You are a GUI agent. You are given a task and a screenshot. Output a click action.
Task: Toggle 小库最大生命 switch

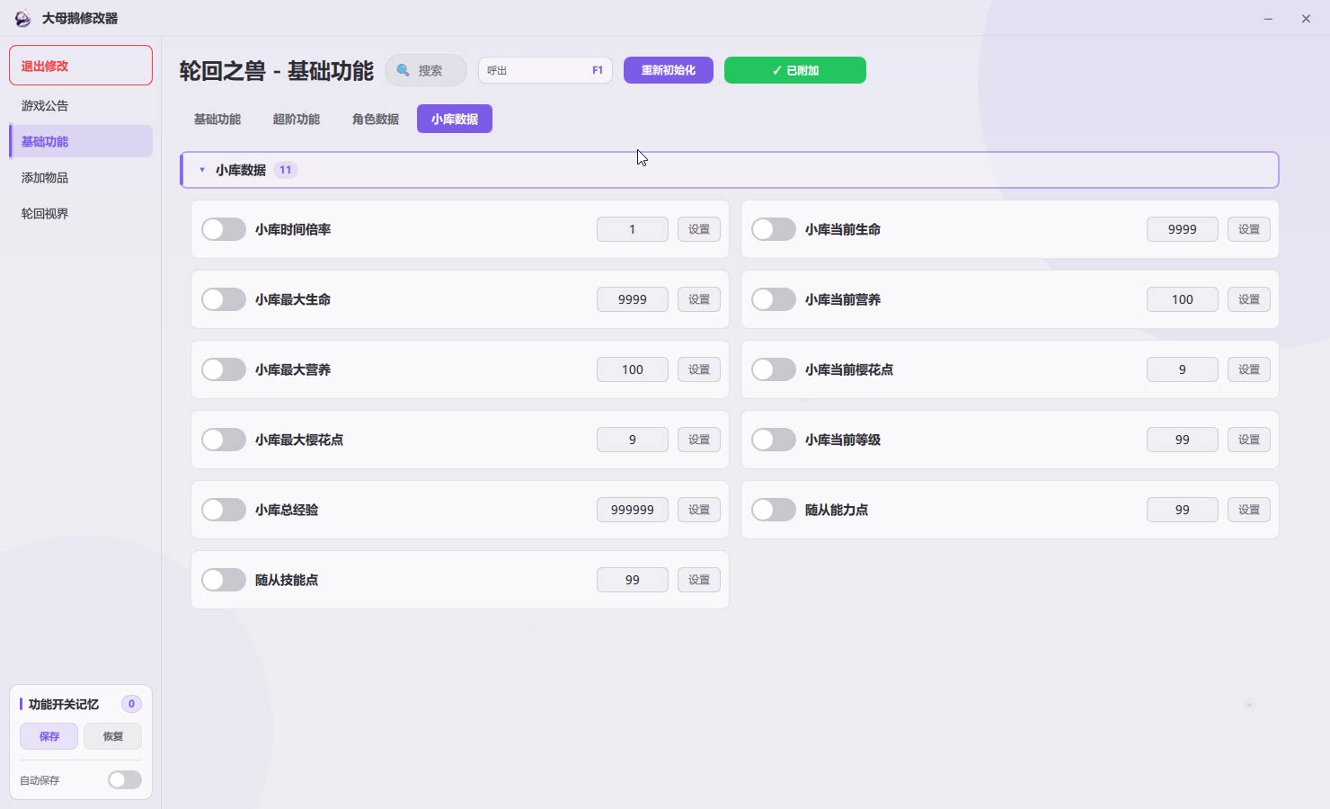[224, 299]
